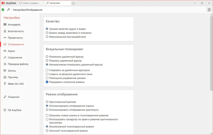Viewport: 213px width, 135px height.
Task: Click the wrench icon beside the settings breadcrumb
Action: 8,10
